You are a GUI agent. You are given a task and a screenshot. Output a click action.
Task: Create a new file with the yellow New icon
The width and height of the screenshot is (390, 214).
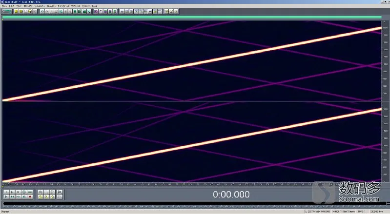coord(16,11)
